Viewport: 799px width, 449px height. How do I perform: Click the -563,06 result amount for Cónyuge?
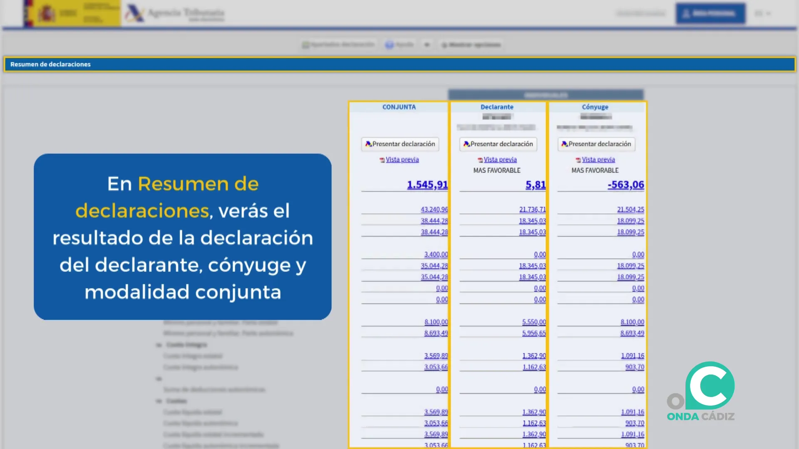pos(625,185)
